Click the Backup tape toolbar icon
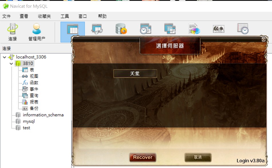This screenshot has width=272, height=168. pyautogui.click(x=218, y=29)
